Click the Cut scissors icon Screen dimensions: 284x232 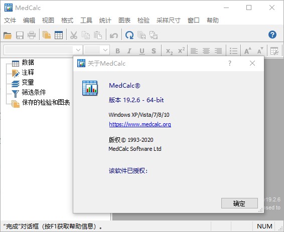[74, 35]
